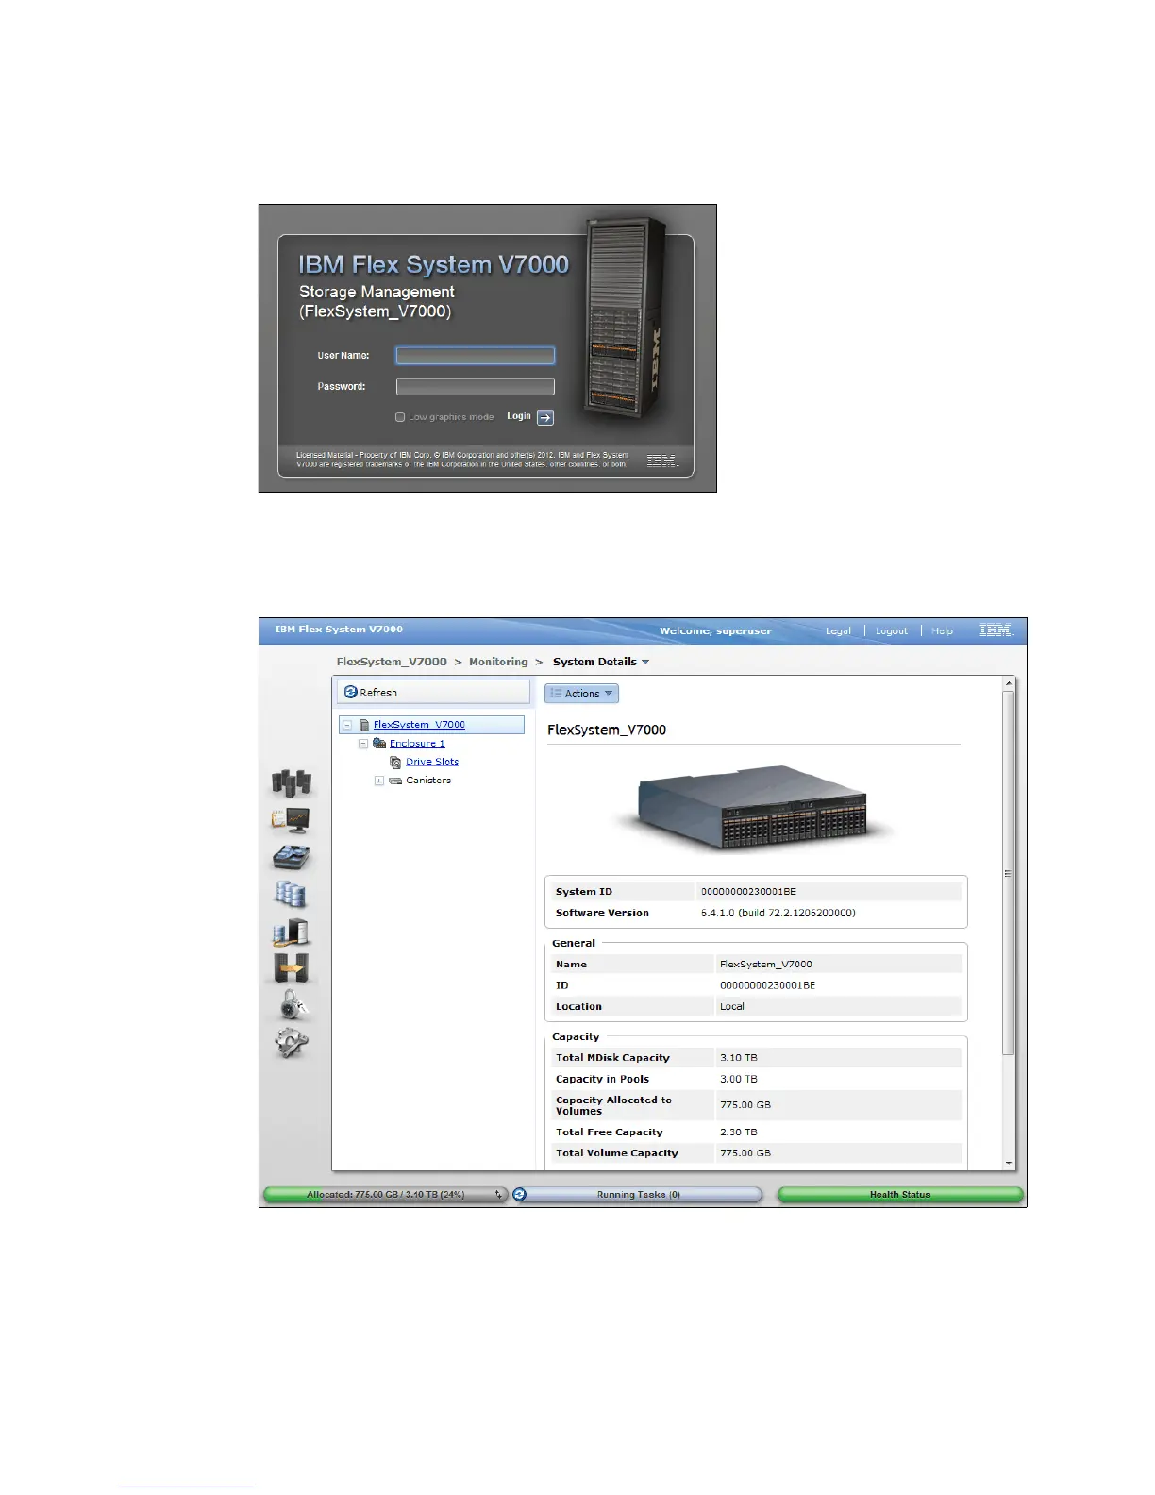1155x1495 pixels.
Task: Click the Total MDisk Capacity value 3.10 TB
Action: coord(738,1058)
